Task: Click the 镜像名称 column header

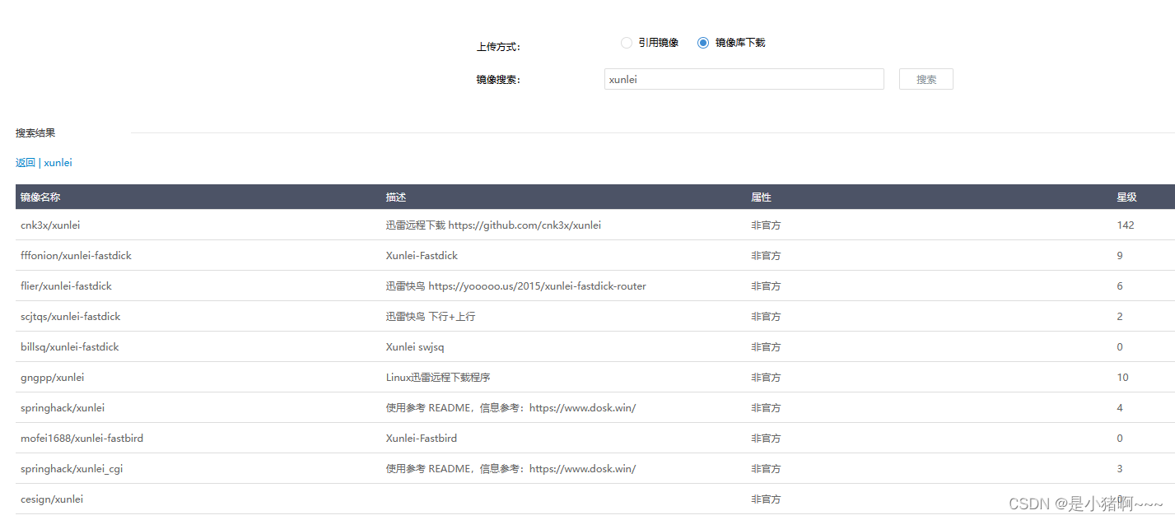Action: tap(40, 197)
